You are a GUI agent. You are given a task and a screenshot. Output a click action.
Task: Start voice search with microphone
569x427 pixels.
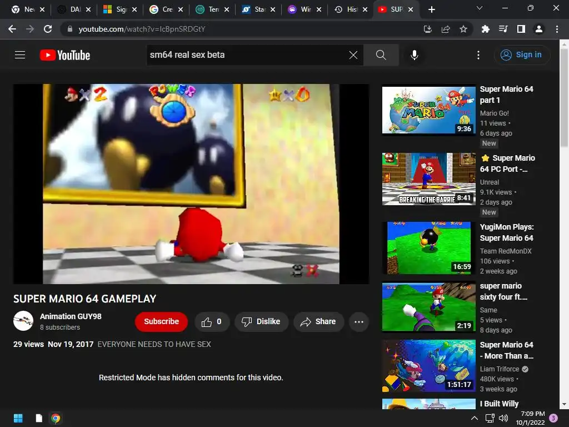point(414,55)
